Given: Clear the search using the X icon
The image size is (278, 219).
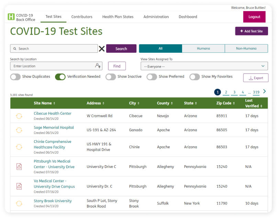Looking at the screenshot, I should 102,49.
